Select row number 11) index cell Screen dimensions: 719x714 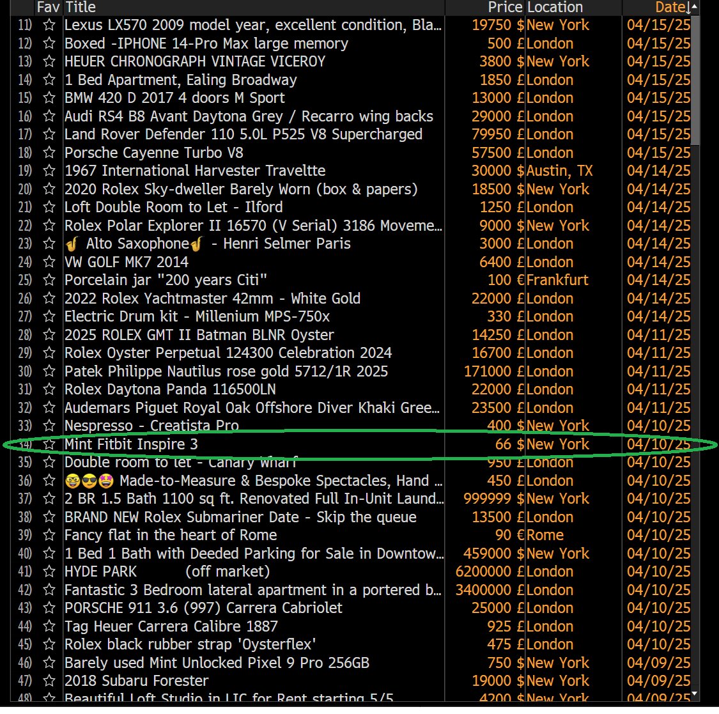[25, 25]
